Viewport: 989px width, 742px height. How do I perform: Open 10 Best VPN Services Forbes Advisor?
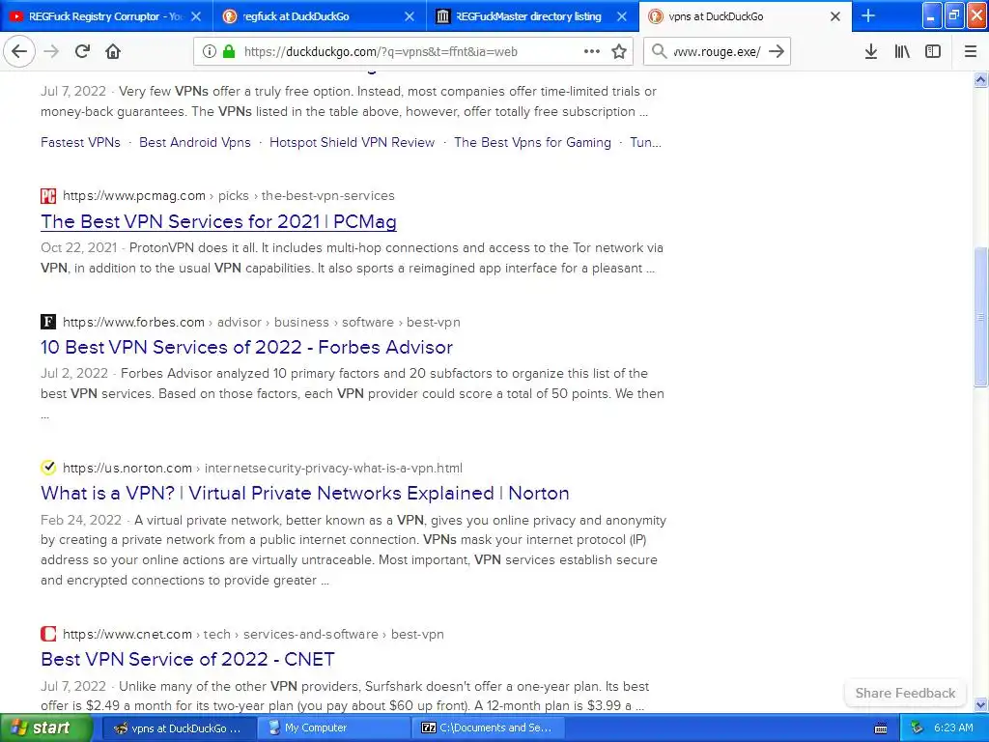(x=246, y=347)
